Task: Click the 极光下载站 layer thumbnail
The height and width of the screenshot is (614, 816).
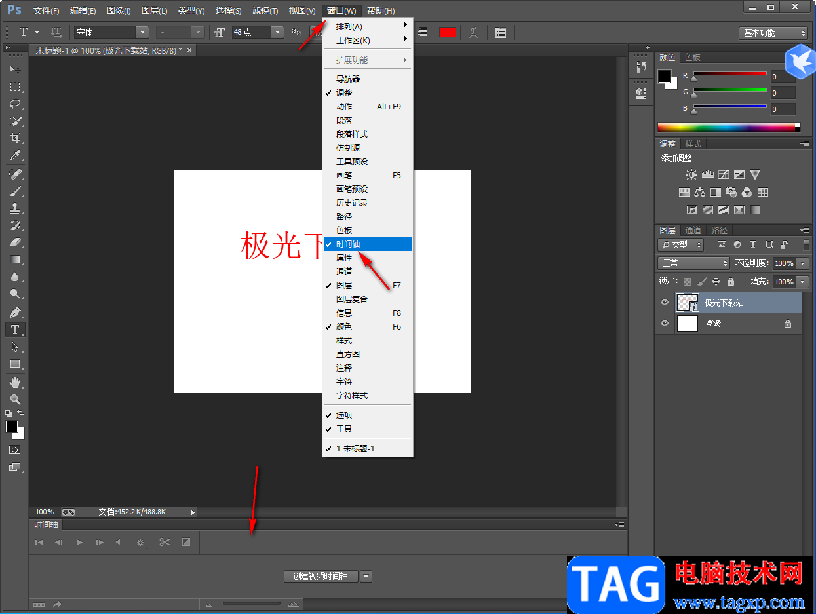Action: point(687,303)
